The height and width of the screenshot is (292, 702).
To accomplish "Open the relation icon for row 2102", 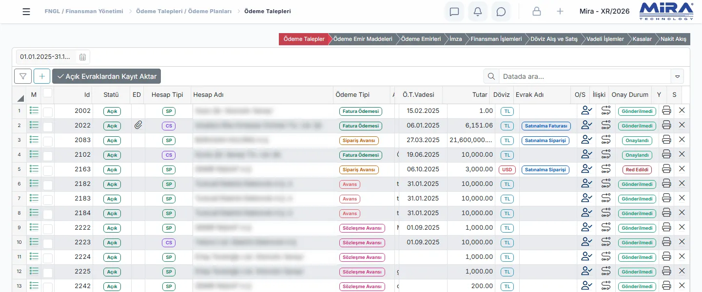I will tap(605, 155).
